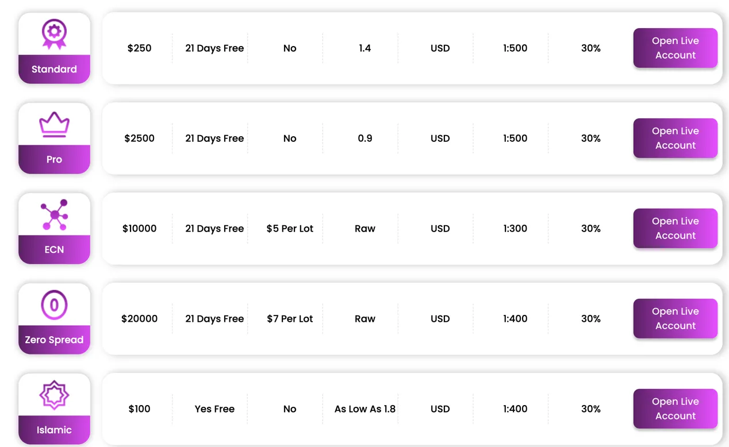
Task: Click the Standard account ribbon badge icon
Action: click(x=54, y=34)
